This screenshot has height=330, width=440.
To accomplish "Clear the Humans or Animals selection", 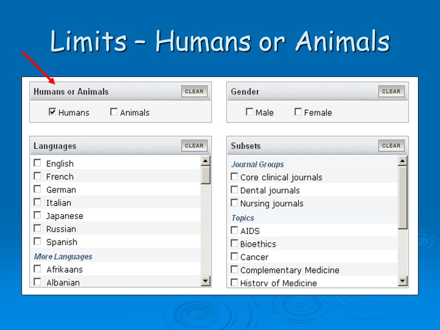I will [194, 92].
